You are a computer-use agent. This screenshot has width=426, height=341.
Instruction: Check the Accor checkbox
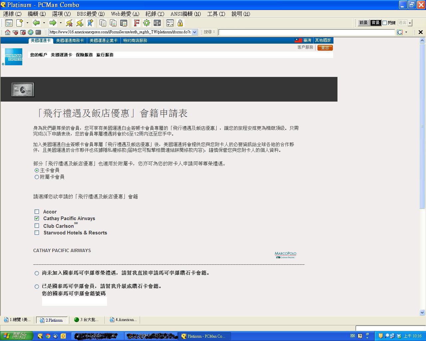(x=37, y=211)
